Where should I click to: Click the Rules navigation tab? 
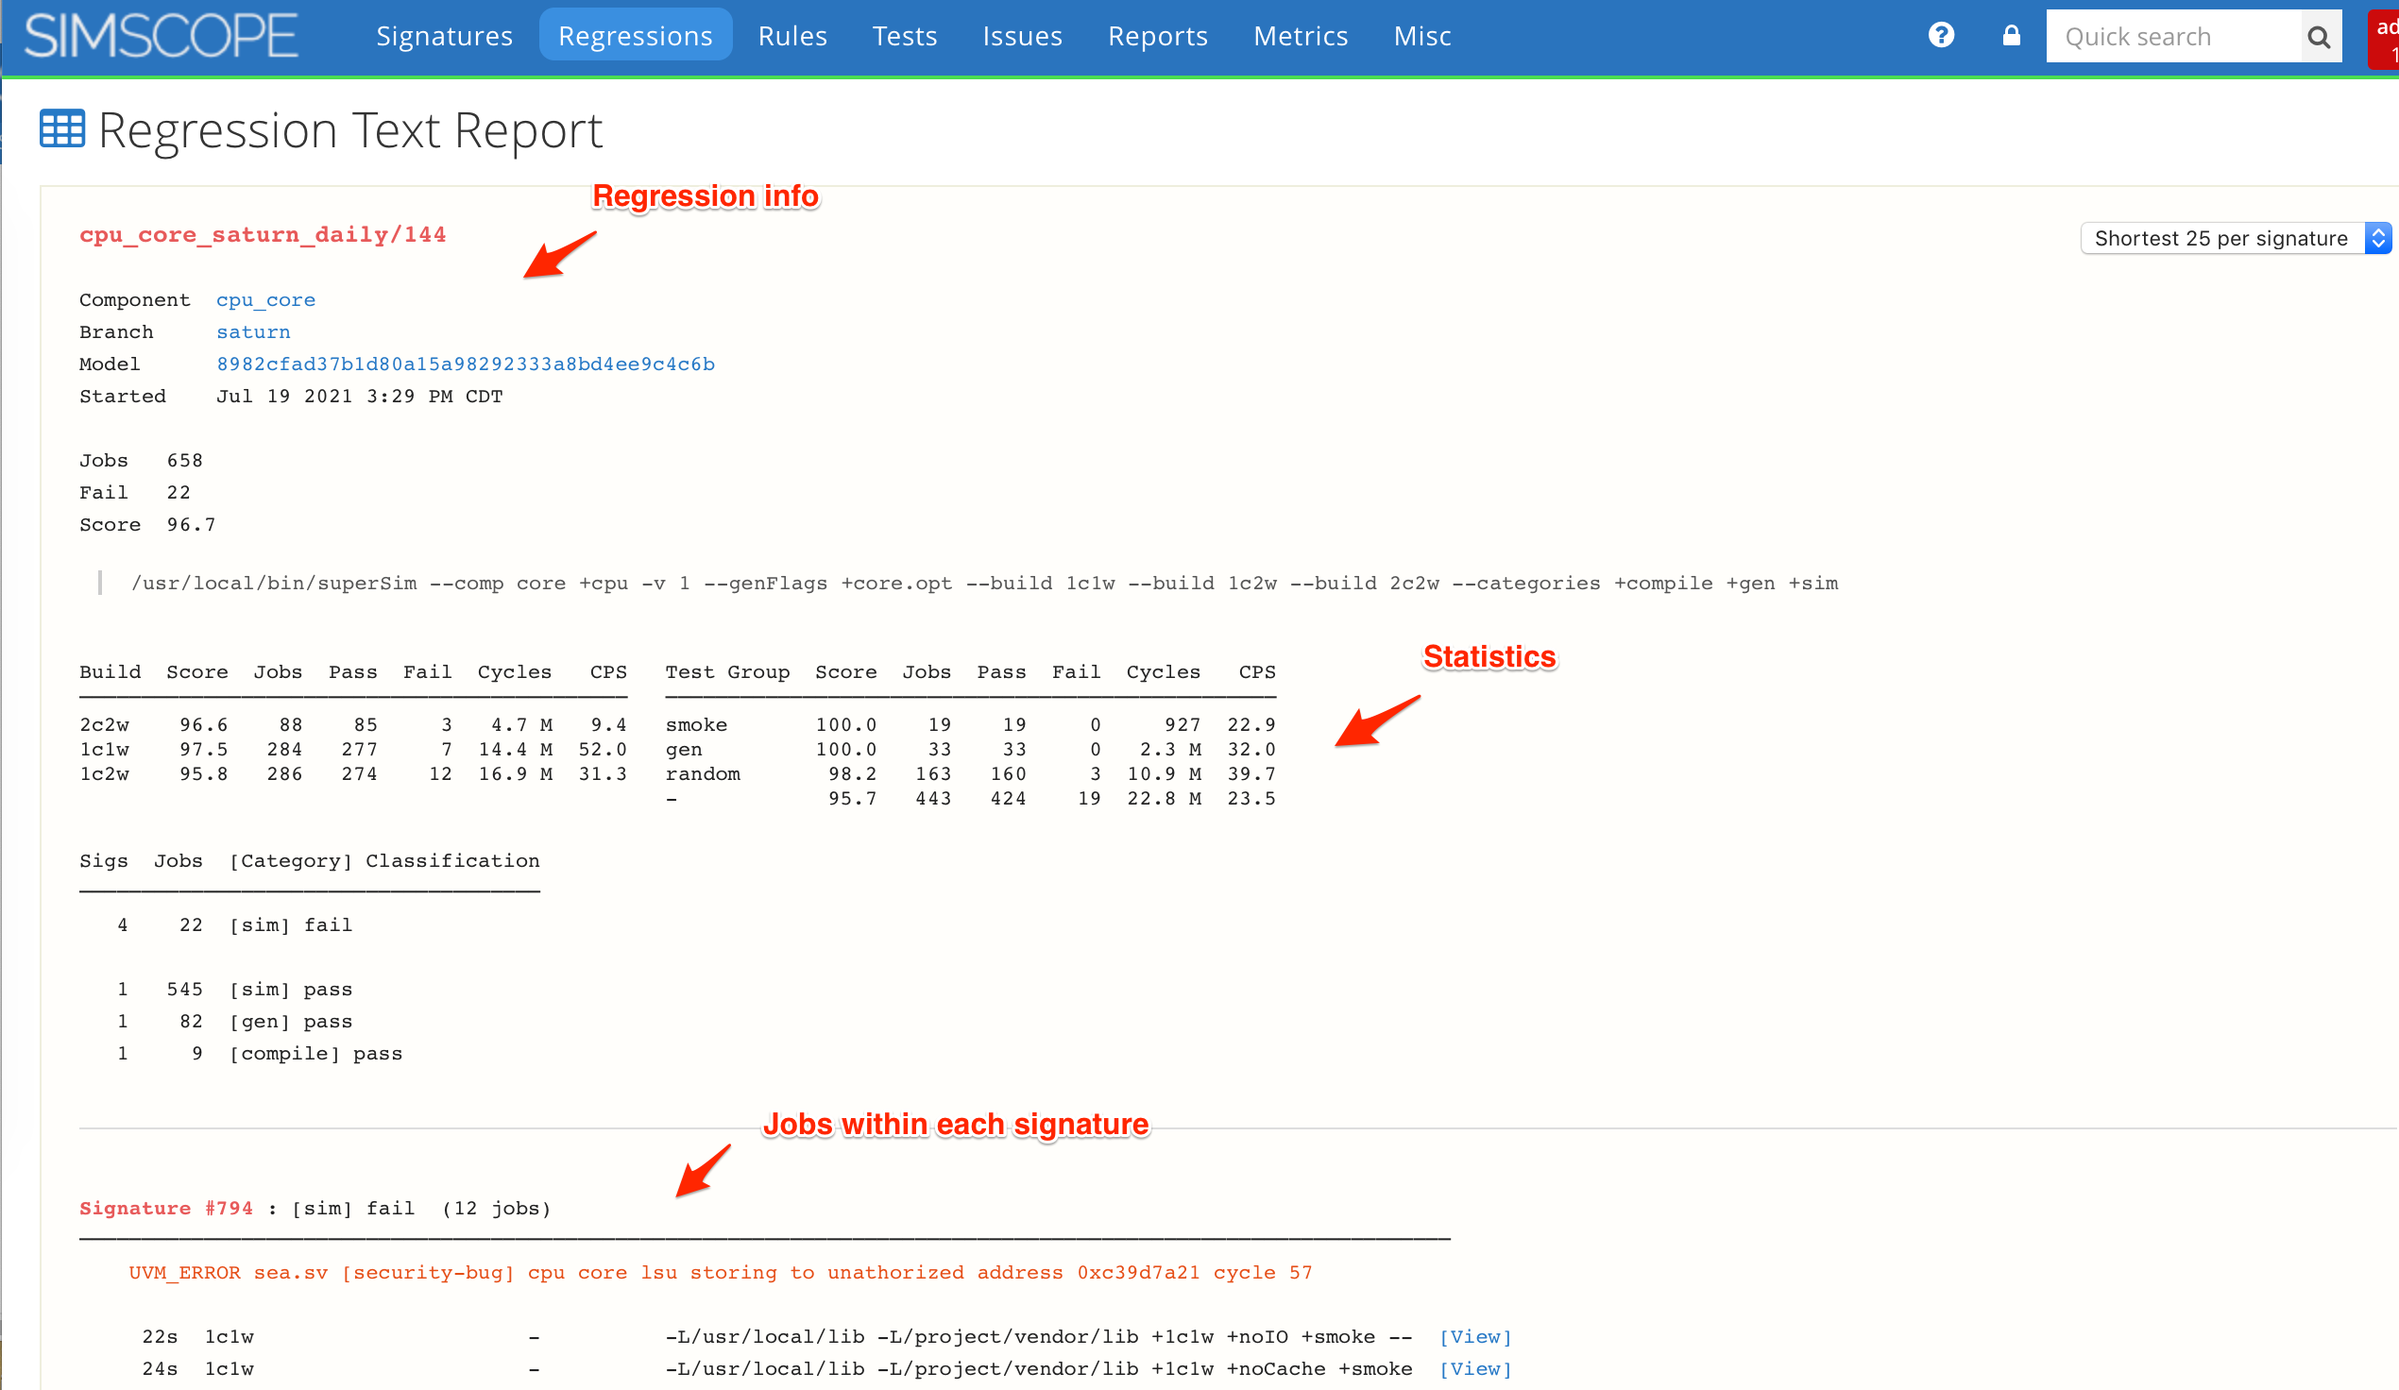coord(791,35)
